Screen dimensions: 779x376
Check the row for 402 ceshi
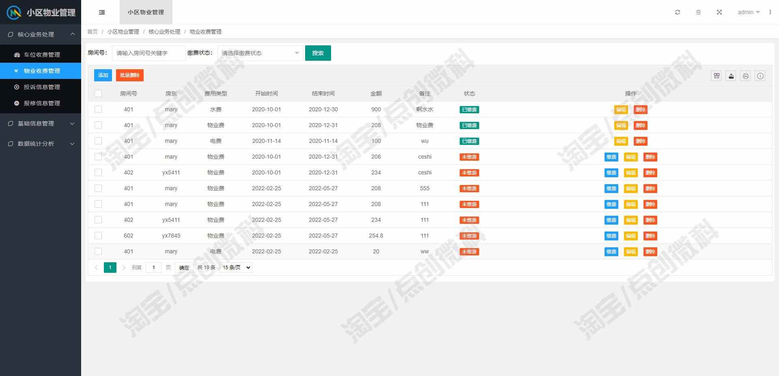(x=98, y=172)
